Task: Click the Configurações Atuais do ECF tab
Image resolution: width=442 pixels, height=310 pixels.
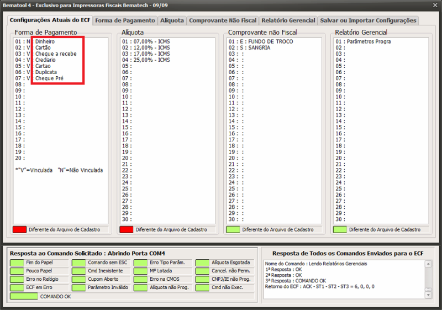Action: [x=50, y=20]
